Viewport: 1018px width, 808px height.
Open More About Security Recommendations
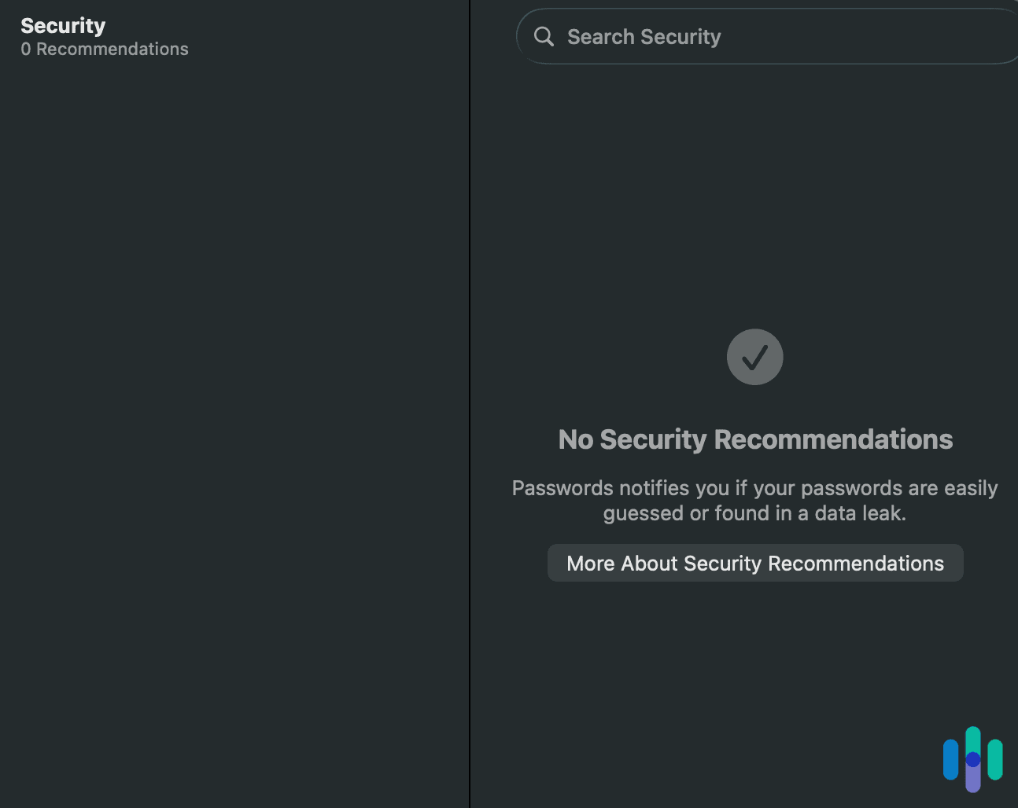click(x=754, y=563)
